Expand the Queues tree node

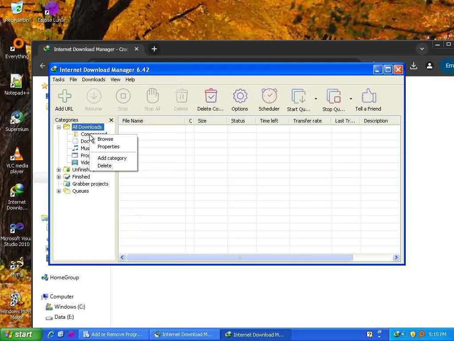tap(59, 191)
